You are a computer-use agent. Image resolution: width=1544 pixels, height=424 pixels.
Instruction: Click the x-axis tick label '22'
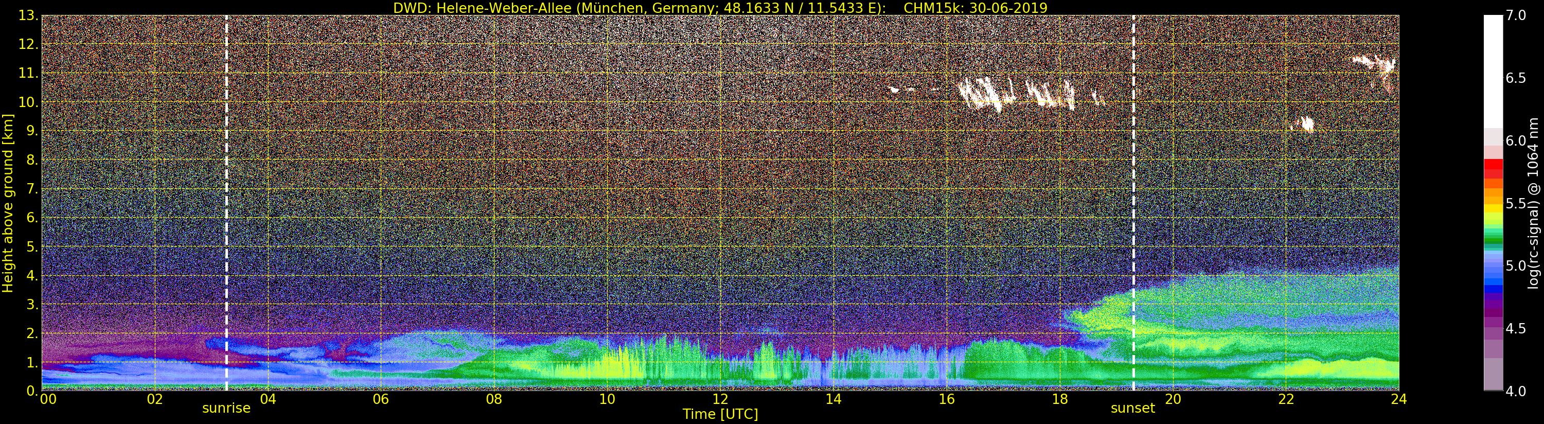[1286, 399]
